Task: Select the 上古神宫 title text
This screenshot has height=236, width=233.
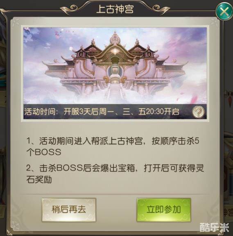Action: pyautogui.click(x=115, y=9)
